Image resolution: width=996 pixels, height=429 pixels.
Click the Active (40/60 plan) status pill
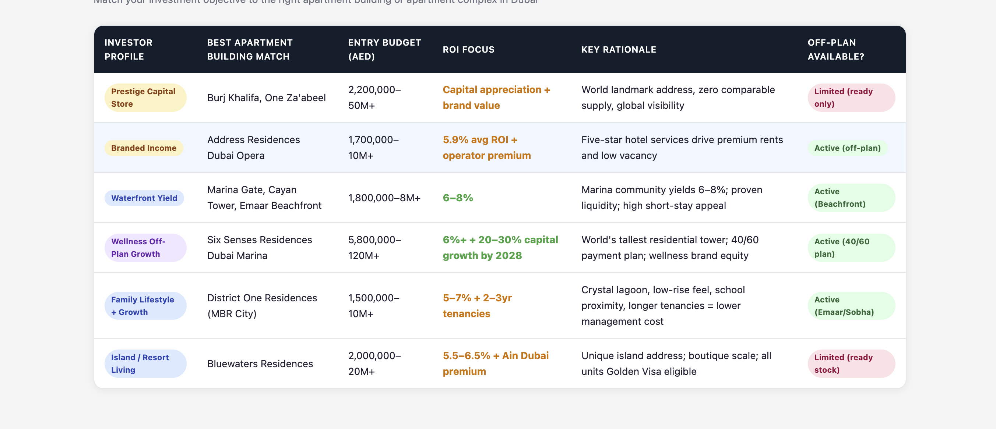point(851,248)
